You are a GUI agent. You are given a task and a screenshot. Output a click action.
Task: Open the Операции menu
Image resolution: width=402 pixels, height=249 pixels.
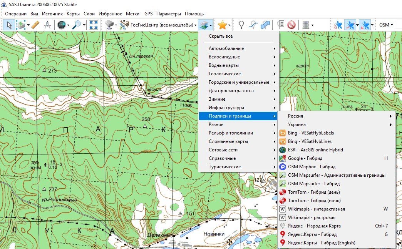coord(16,14)
